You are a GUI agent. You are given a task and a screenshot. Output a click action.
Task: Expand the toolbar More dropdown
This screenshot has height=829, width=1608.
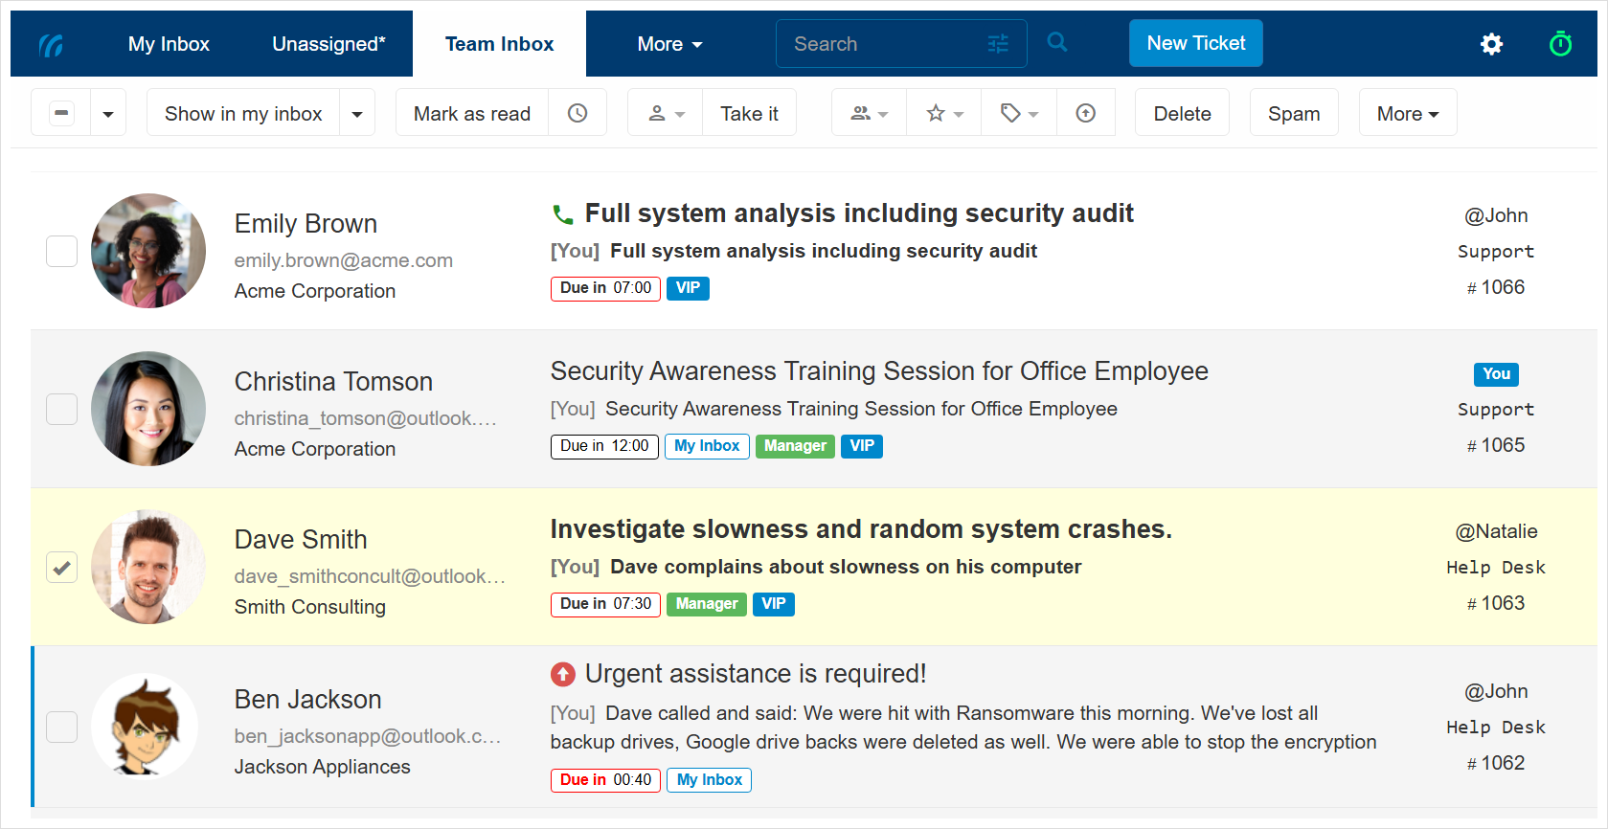(x=1407, y=114)
